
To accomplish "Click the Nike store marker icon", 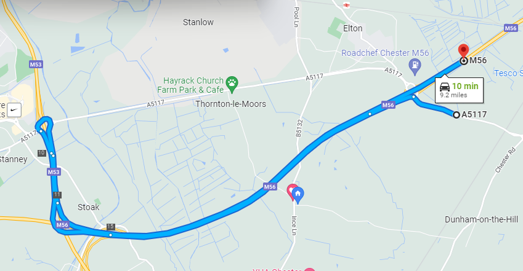I will coord(14,109).
